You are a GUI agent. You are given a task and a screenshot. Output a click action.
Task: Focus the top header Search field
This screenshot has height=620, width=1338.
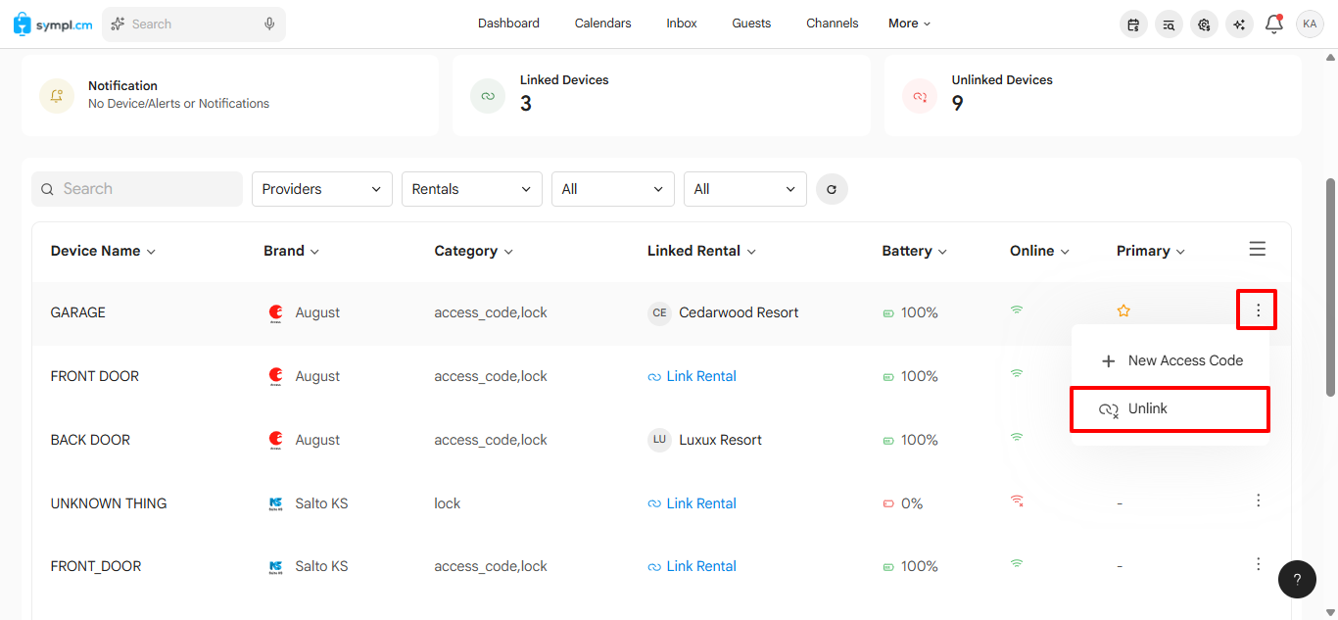(194, 24)
